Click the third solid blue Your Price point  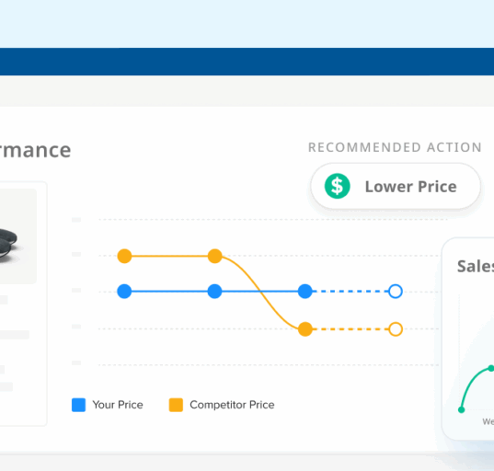pyautogui.click(x=305, y=292)
